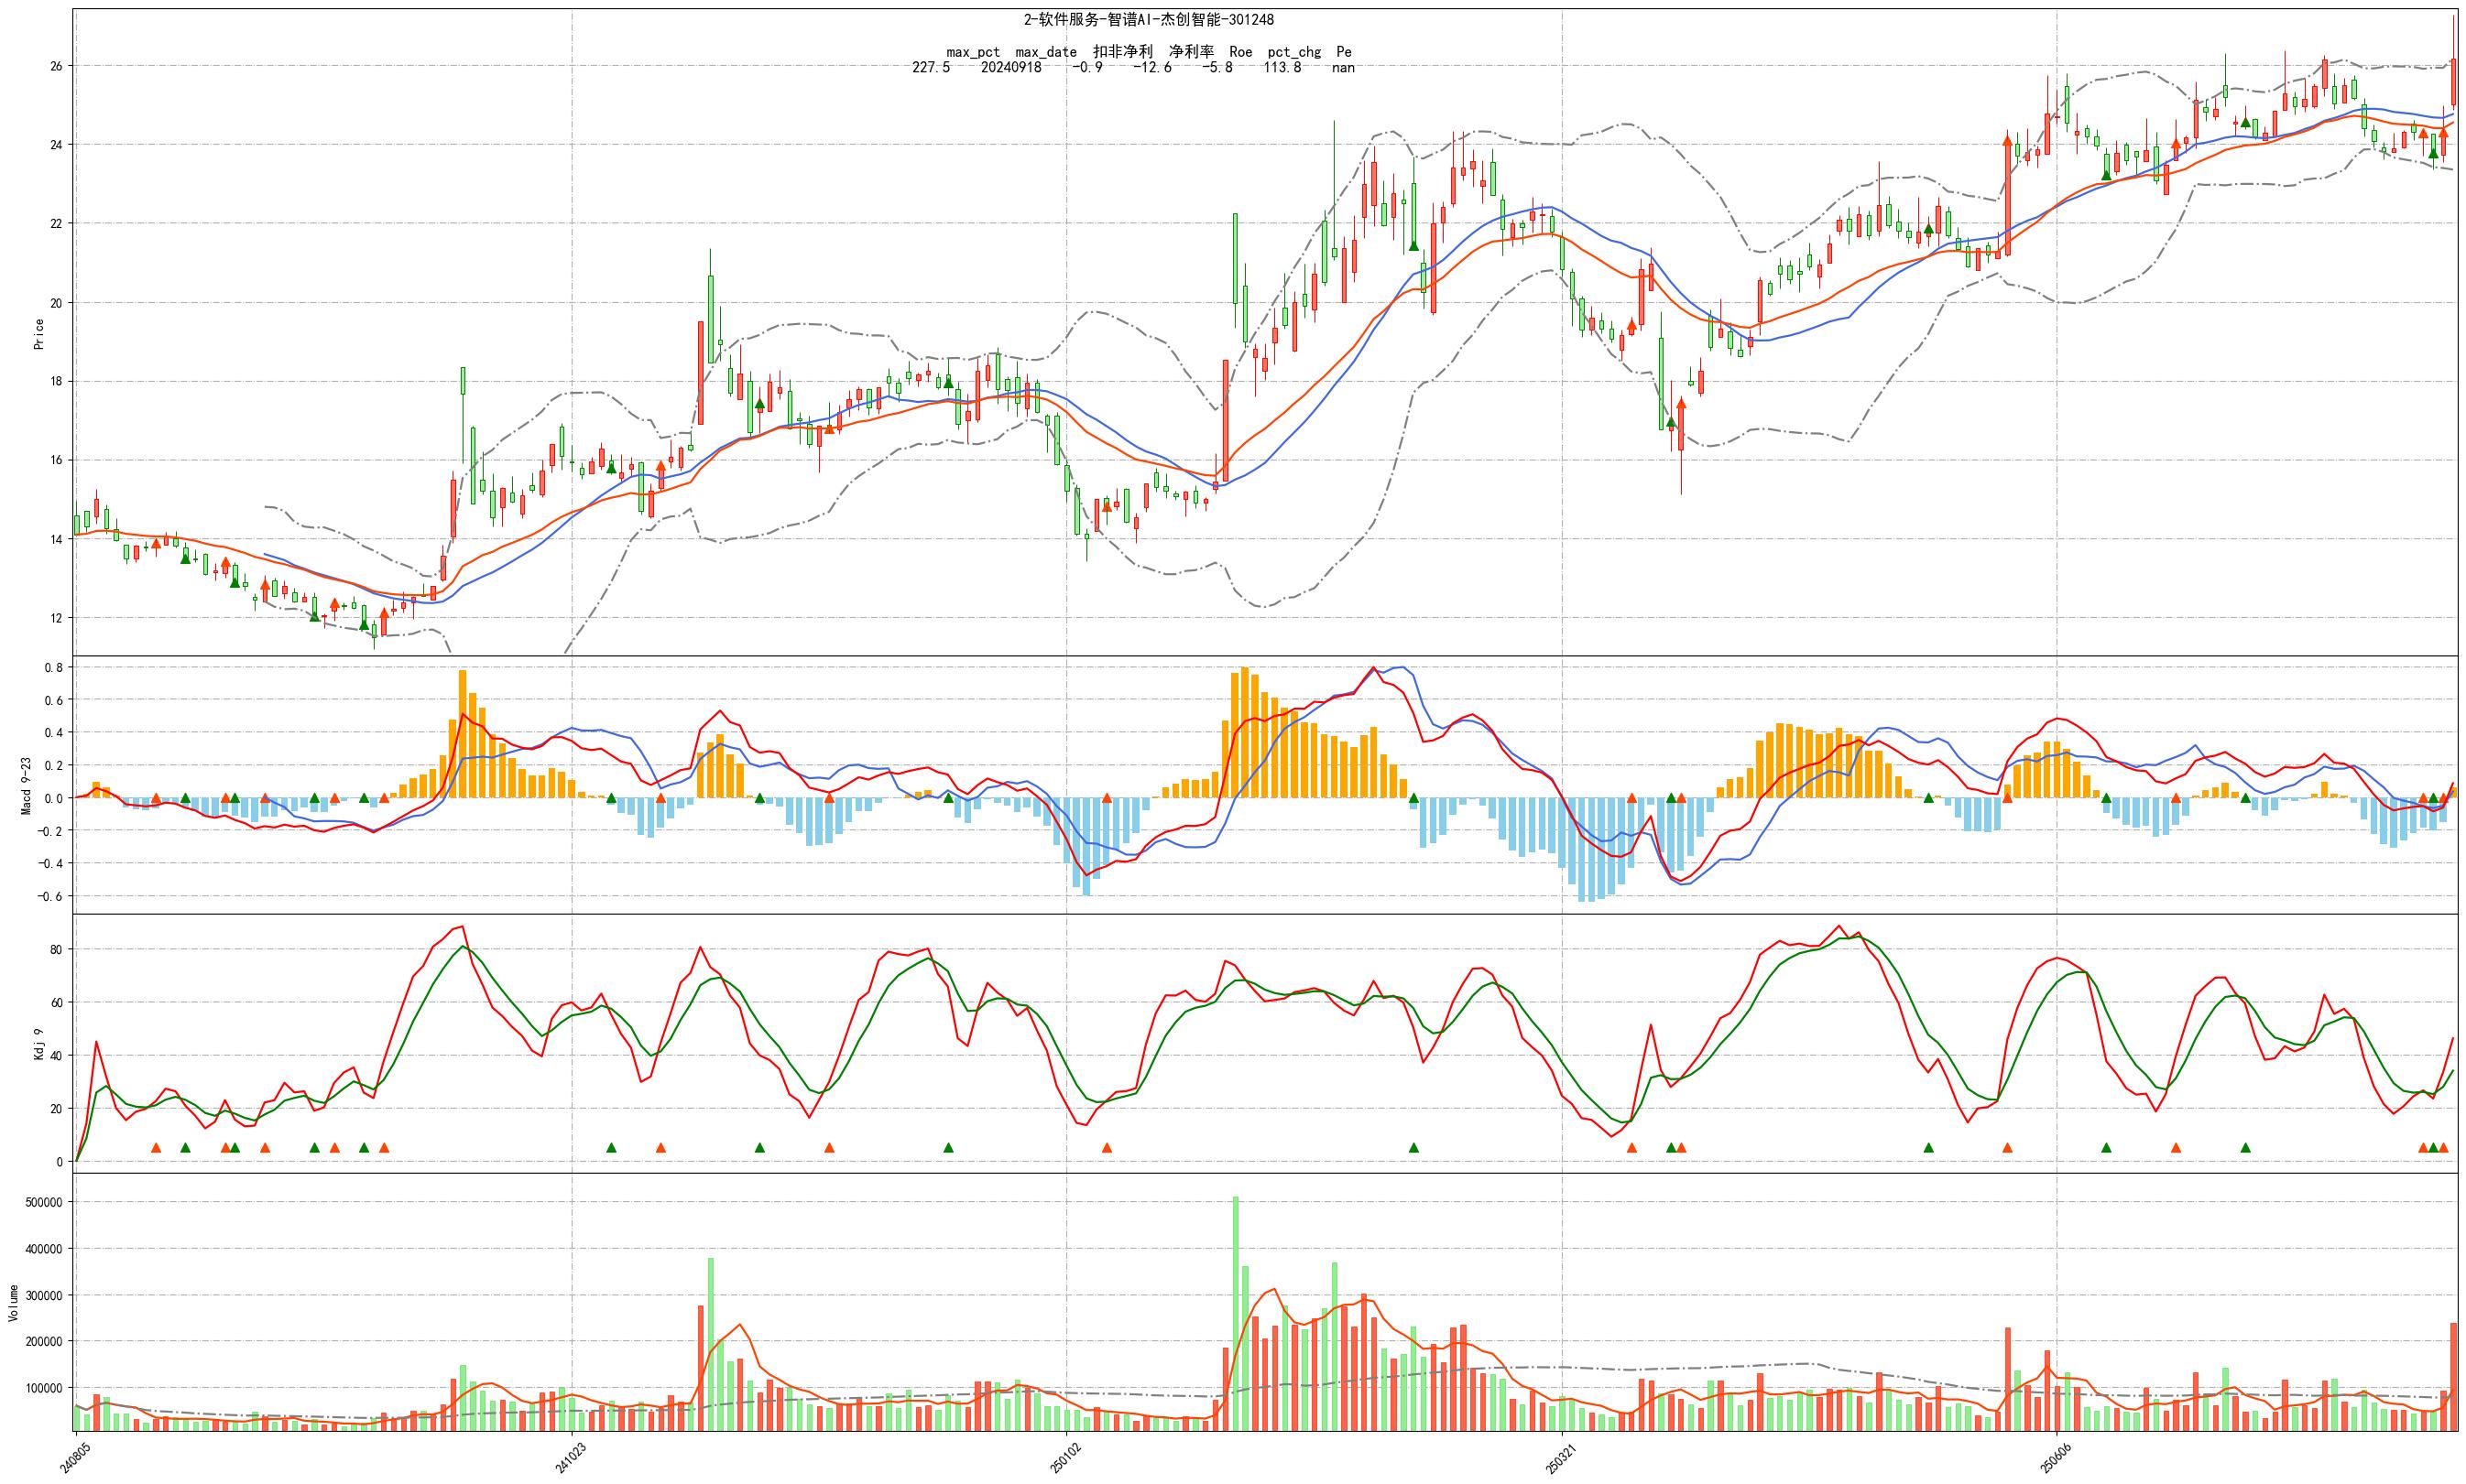Screen dimensions: 2466x1484
Task: Click the Pe column header
Action: tap(1345, 52)
